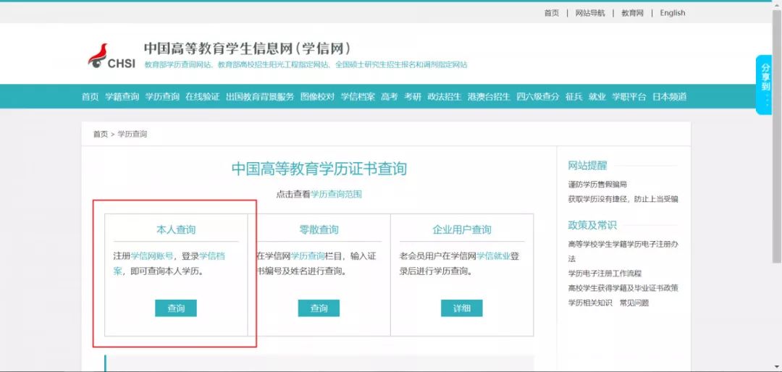
Task: Click 详细 button under 企业用户查询
Action: 462,308
